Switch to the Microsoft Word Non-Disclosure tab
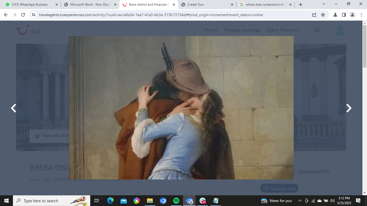This screenshot has height=206, width=367. 90,5
